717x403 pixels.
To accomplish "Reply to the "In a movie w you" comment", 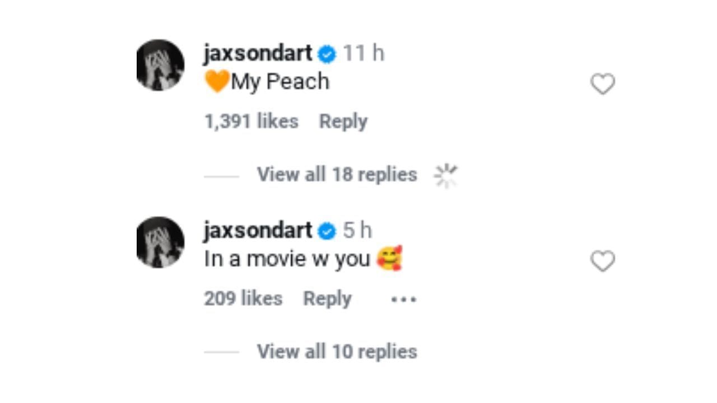I will (327, 299).
